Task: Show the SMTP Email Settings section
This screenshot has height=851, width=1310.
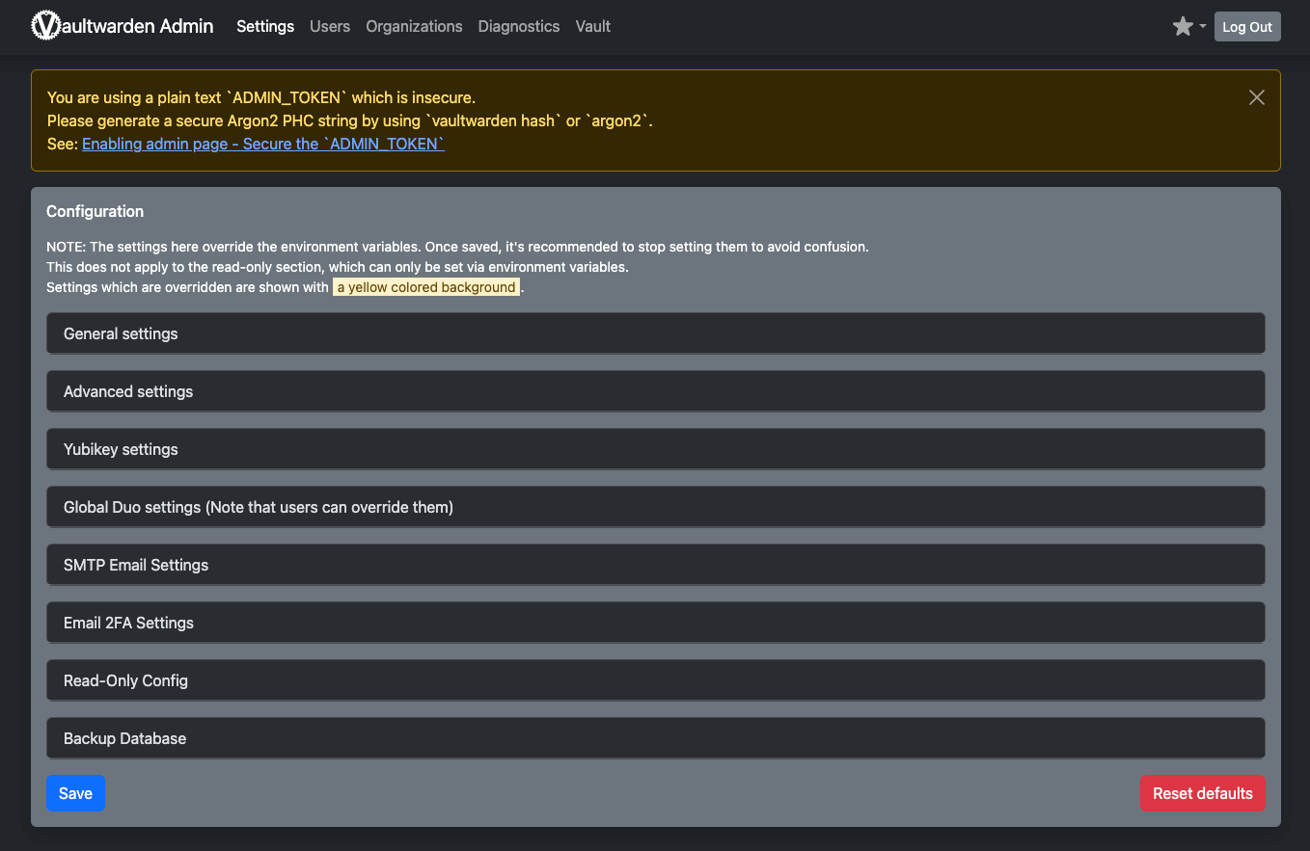Action: pos(655,565)
